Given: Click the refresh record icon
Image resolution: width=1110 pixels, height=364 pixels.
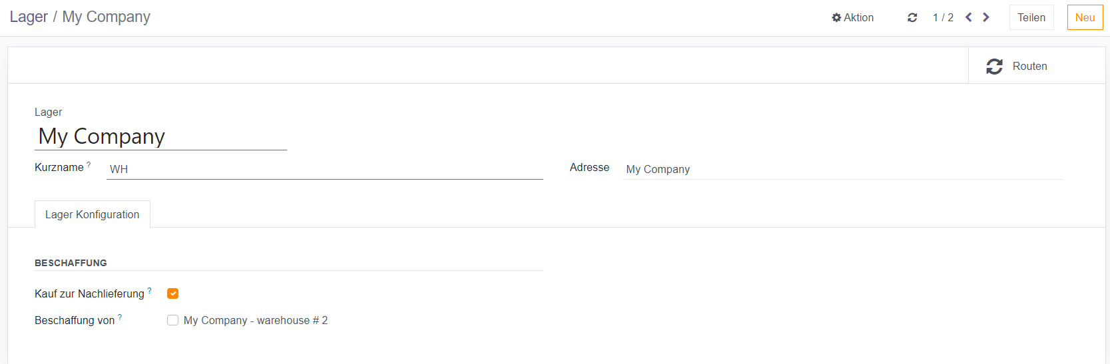Looking at the screenshot, I should [x=912, y=18].
